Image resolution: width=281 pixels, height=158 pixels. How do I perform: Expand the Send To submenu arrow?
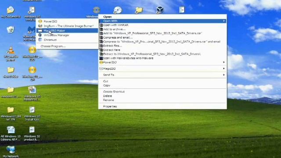tap(224, 75)
